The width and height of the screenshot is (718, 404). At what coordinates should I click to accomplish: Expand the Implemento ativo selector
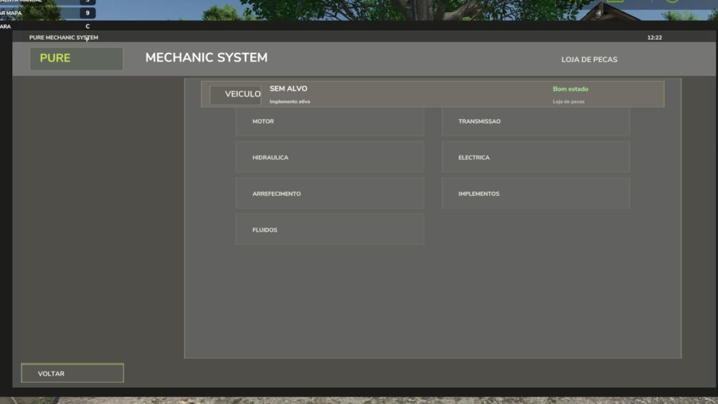290,102
